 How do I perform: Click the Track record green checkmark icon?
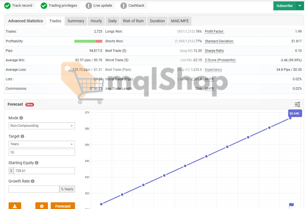(7, 6)
